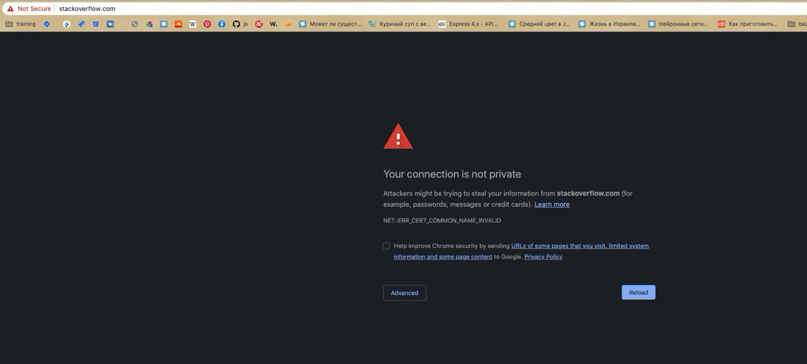Viewport: 807px width, 364px height.
Task: Open the 'Как приготовить...' bookmark
Action: click(748, 24)
